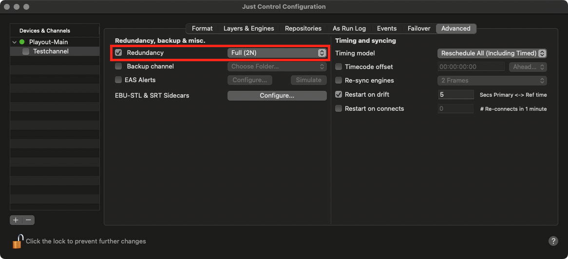Switch to the Format tab

pyautogui.click(x=202, y=29)
